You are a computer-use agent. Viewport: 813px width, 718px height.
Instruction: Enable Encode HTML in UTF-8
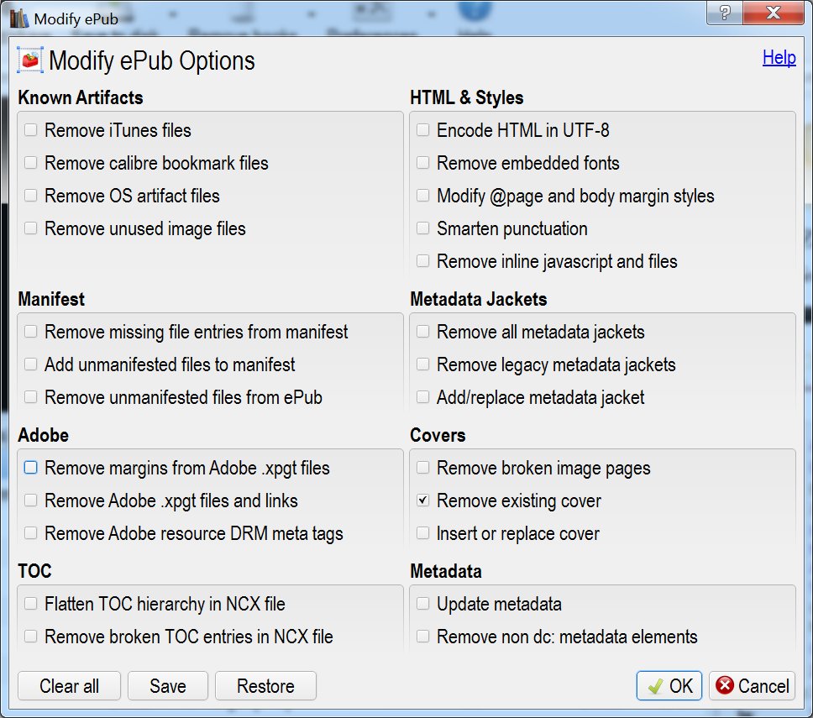[x=423, y=130]
